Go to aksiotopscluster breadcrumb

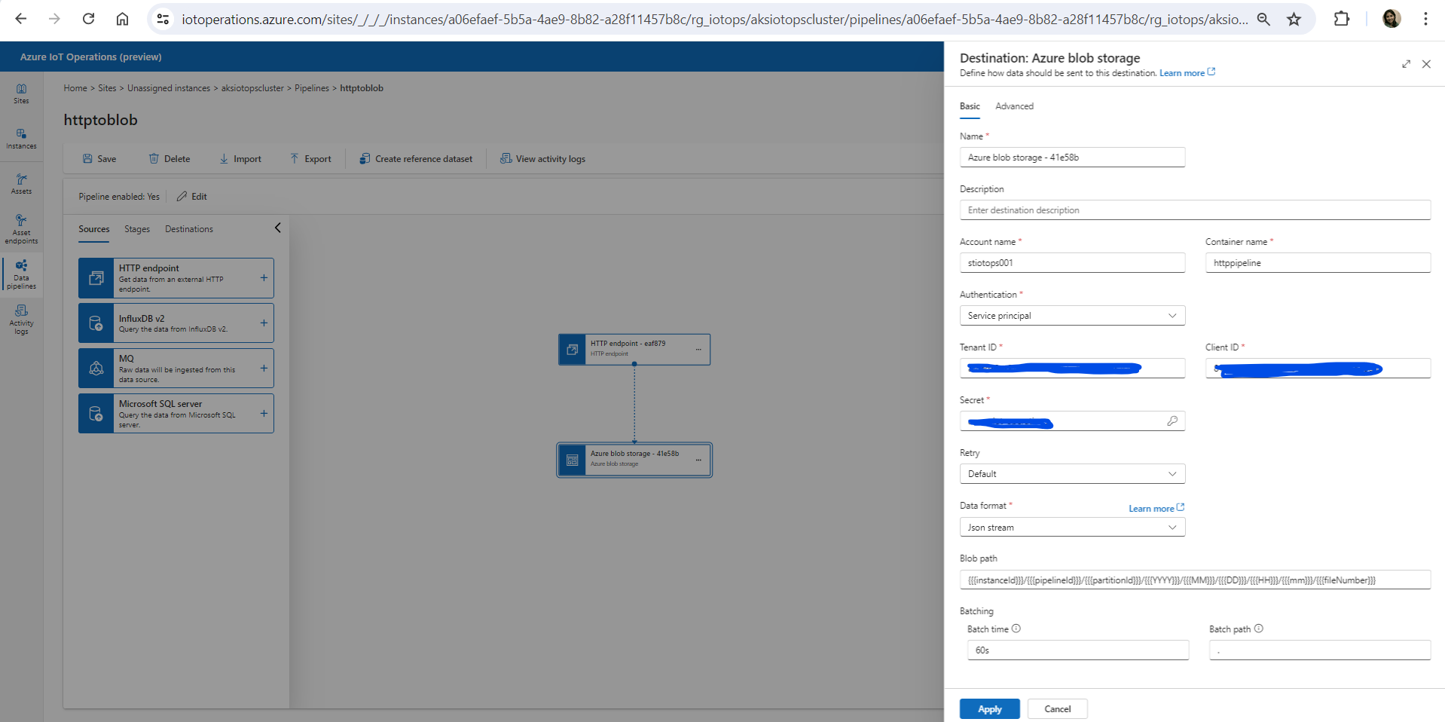pos(252,88)
